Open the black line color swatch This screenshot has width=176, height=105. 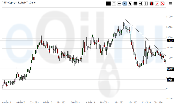pyautogui.click(x=108, y=4)
